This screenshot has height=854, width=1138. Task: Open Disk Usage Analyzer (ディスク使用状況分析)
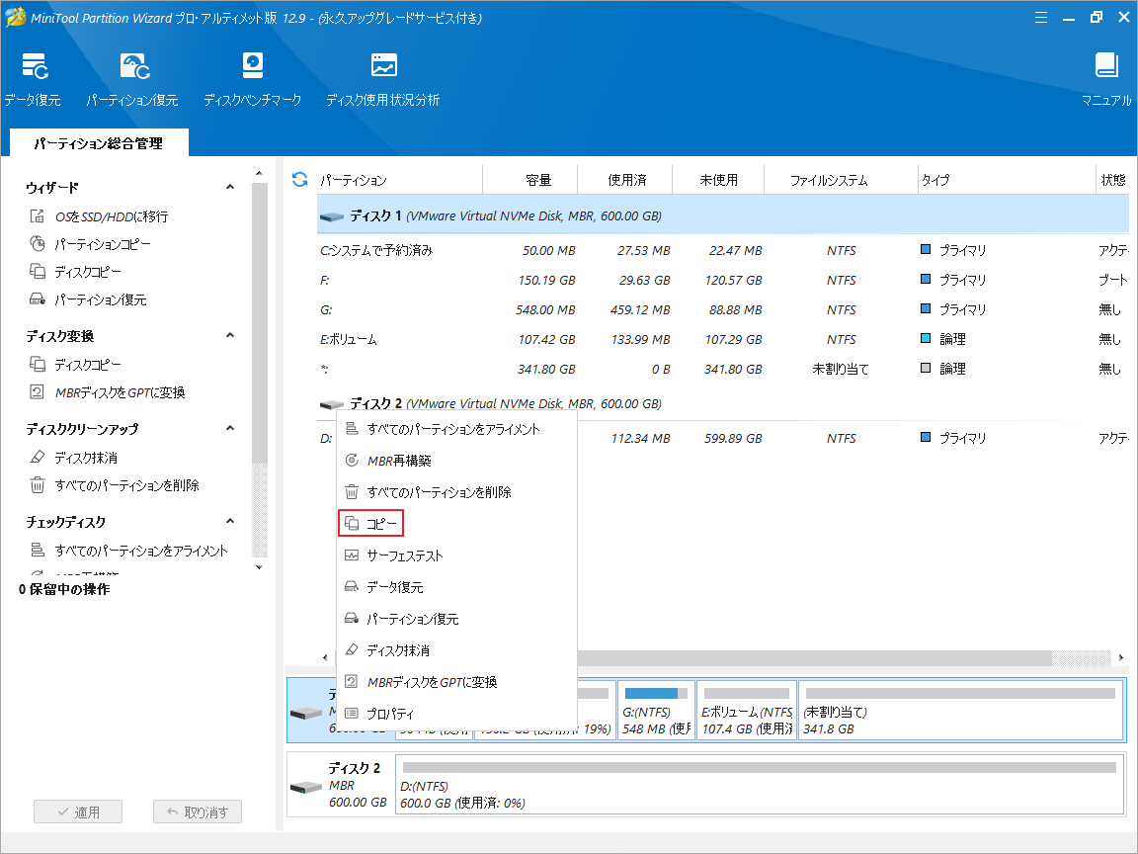(384, 66)
